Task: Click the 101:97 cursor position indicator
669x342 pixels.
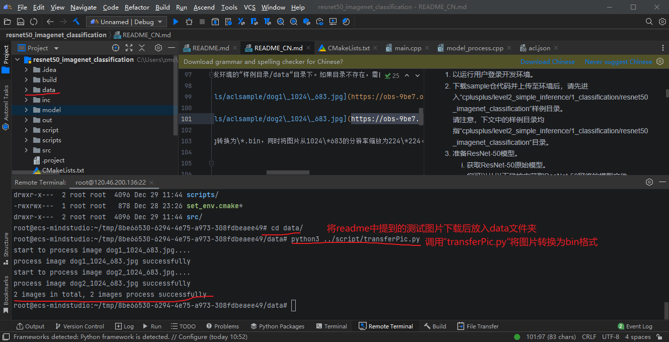Action: click(551, 337)
